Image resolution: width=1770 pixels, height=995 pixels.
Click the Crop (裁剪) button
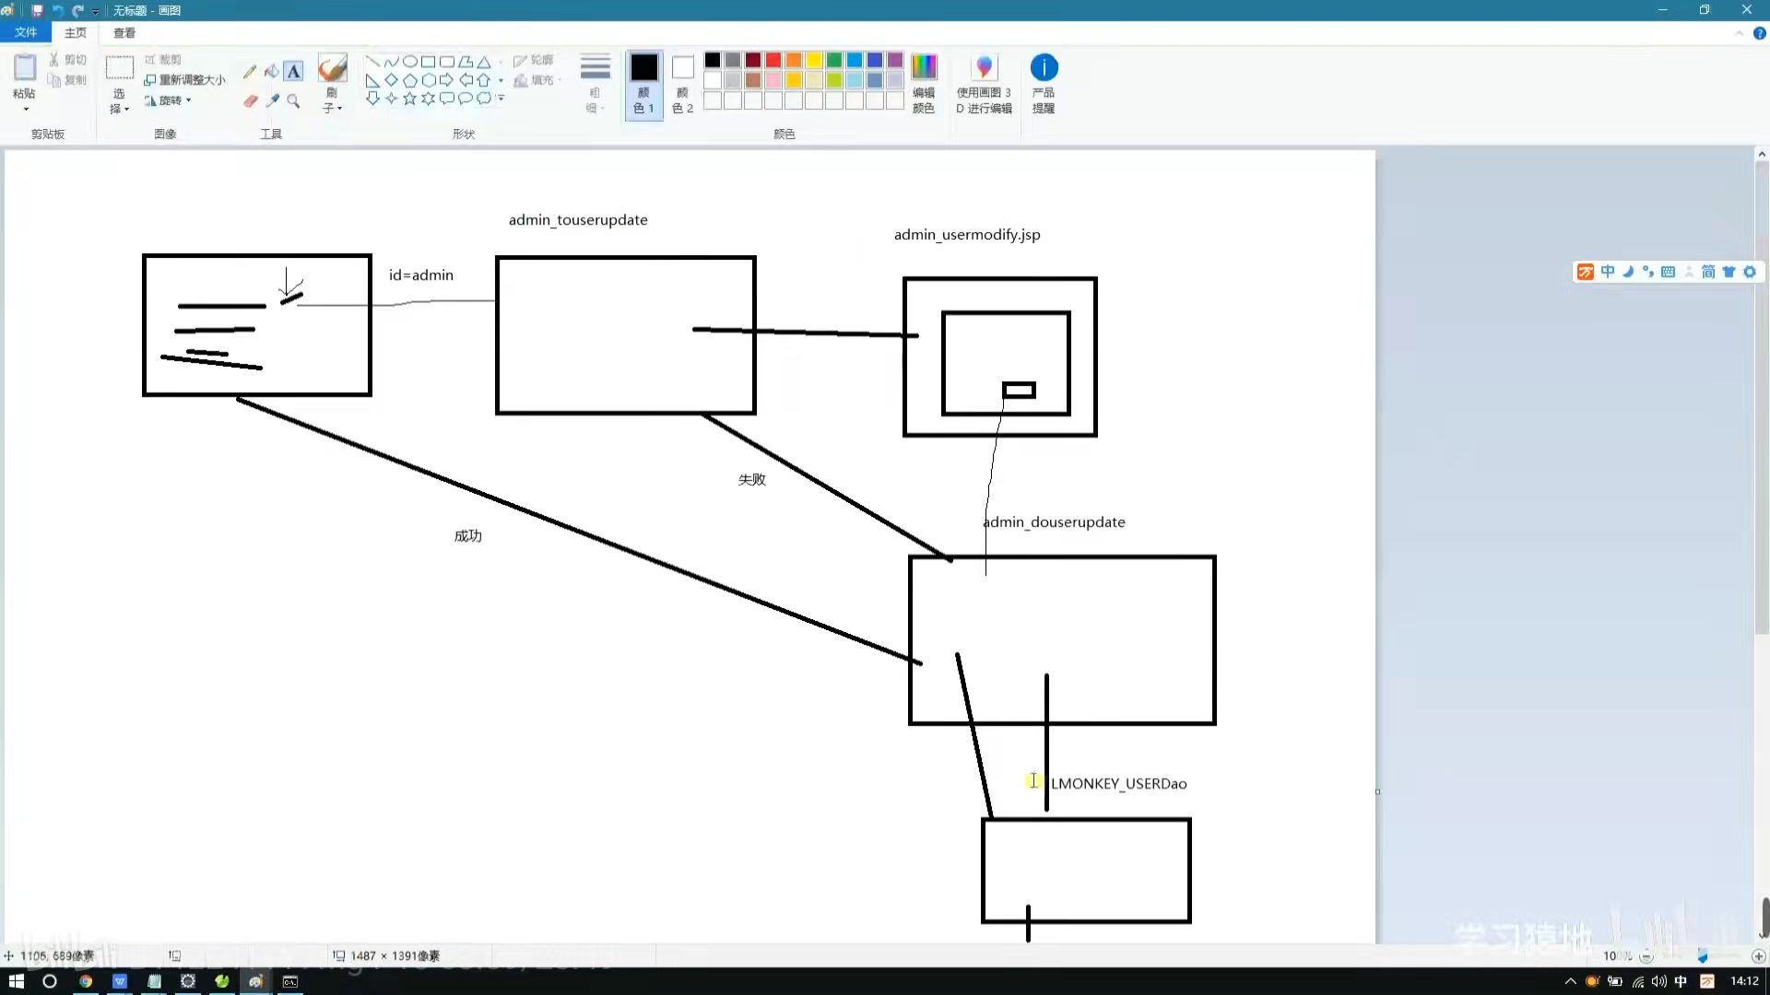coord(163,60)
